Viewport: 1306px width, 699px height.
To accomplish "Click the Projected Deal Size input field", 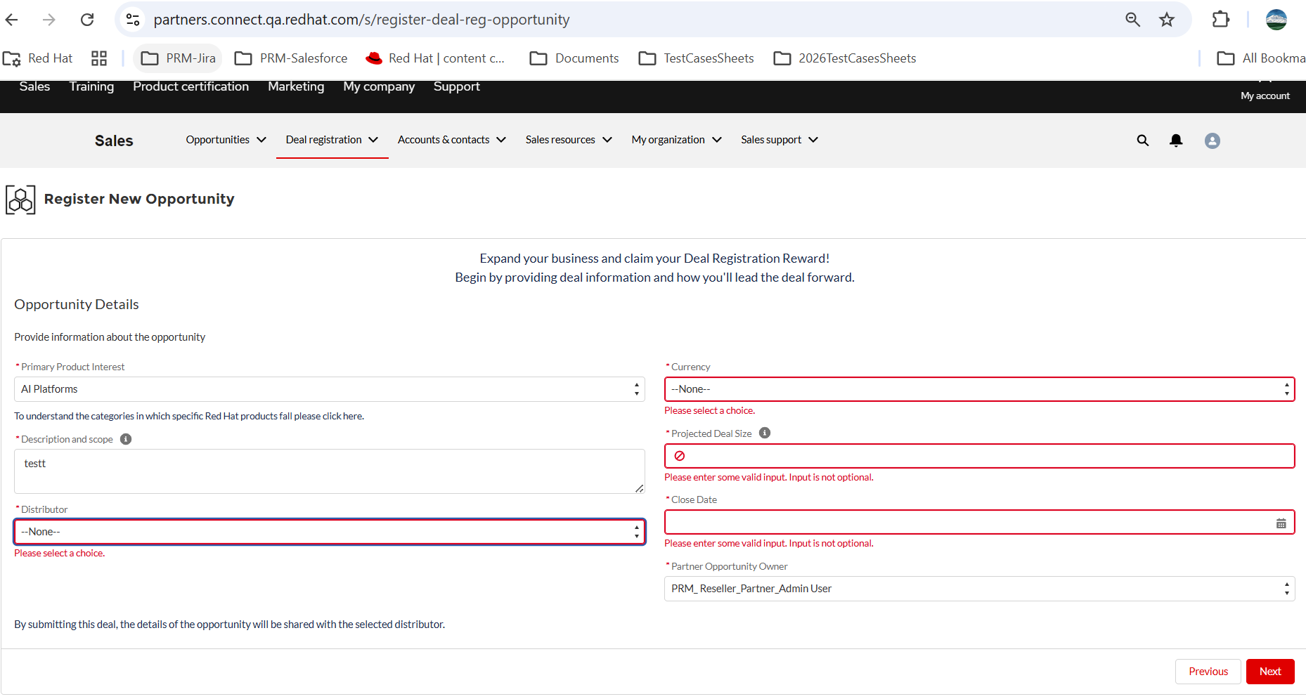I will (979, 456).
